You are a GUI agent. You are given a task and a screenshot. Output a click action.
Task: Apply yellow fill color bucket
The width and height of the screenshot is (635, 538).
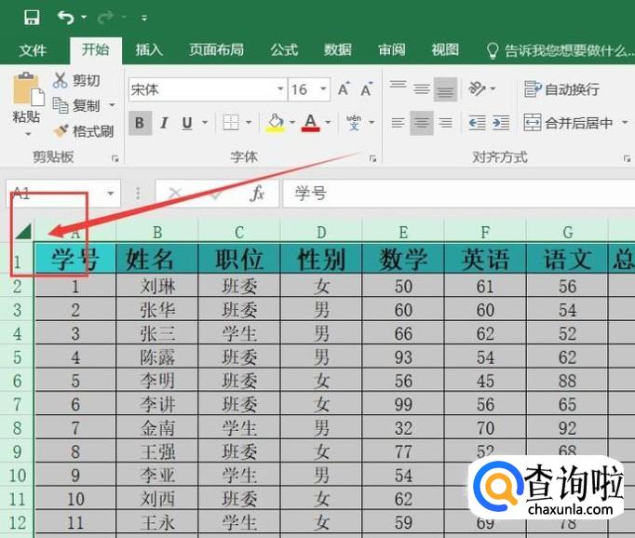[276, 122]
